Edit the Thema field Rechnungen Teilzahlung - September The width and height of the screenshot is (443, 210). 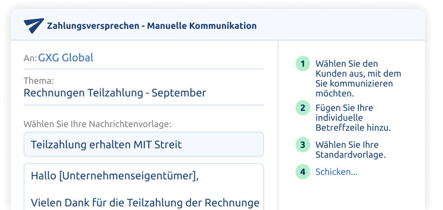click(x=144, y=93)
